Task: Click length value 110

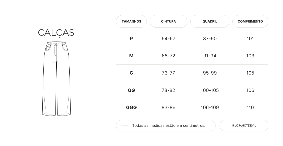Action: [250, 108]
